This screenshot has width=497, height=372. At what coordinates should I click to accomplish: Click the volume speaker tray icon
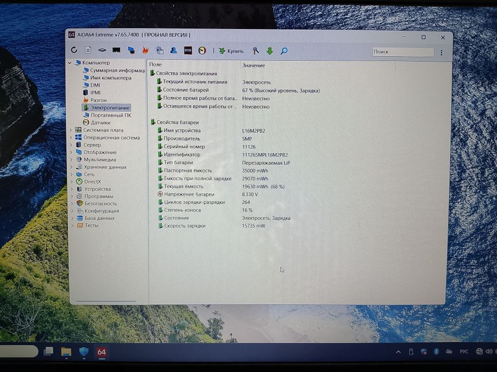489,351
